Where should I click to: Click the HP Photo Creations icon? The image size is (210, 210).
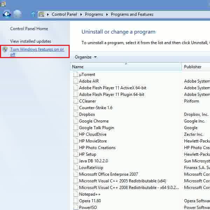coord(76,148)
